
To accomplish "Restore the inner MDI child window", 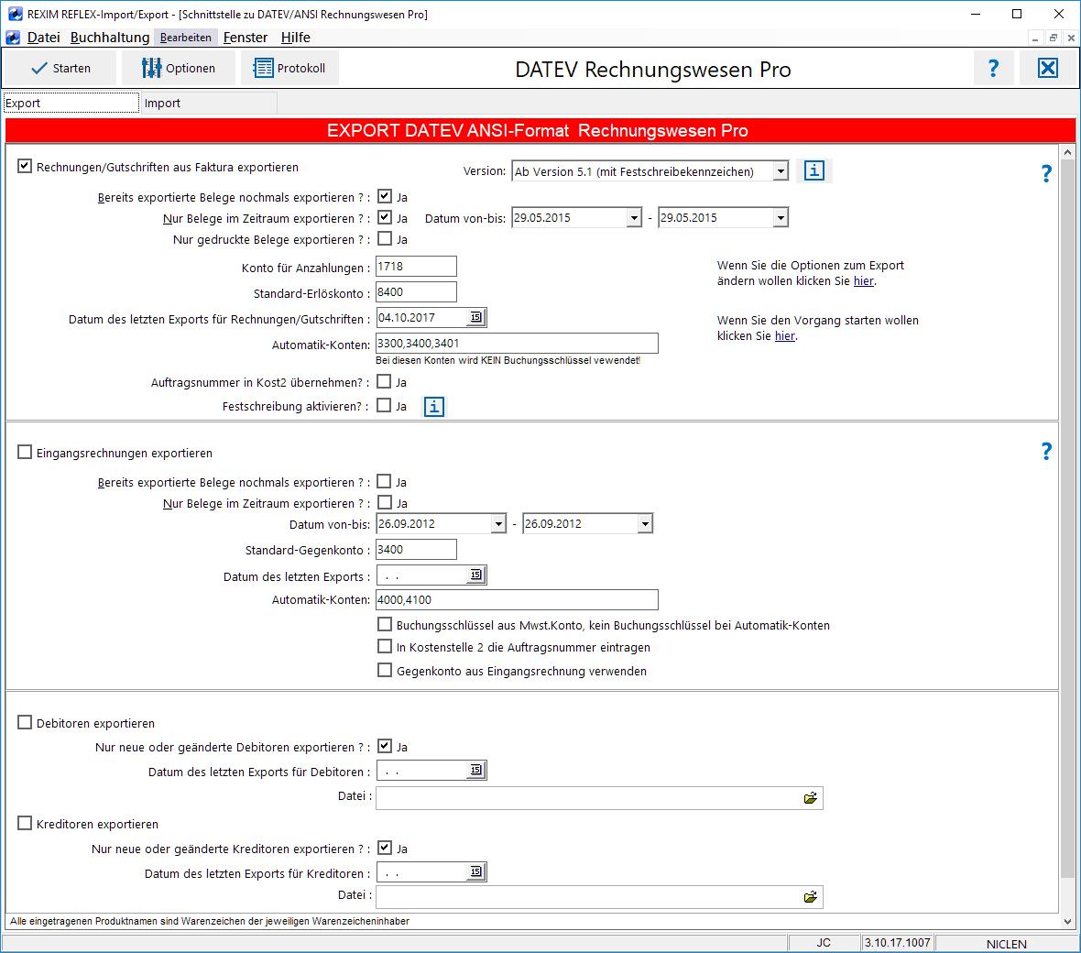I will [x=1053, y=38].
